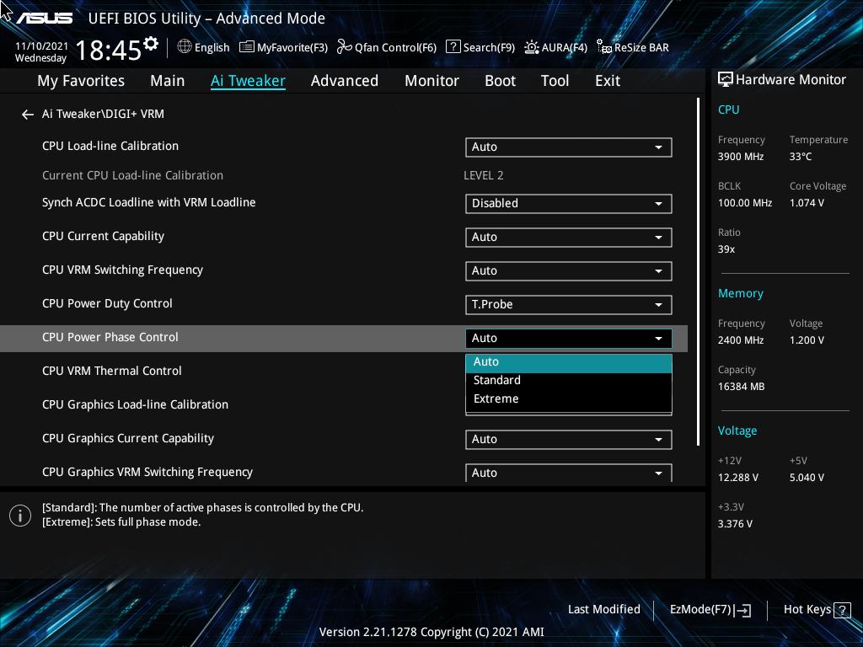
Task: Click the back arrow to Ai Tweaker
Action: 28,115
